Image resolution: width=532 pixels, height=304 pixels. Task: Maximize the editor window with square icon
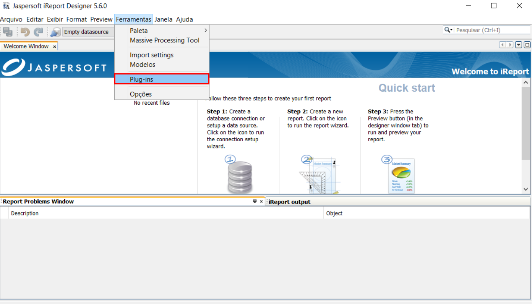[x=527, y=45]
